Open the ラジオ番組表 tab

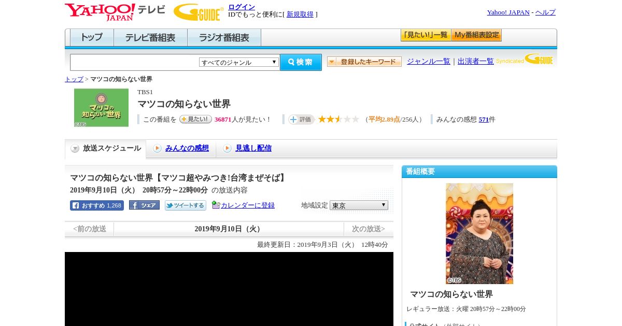coord(224,37)
